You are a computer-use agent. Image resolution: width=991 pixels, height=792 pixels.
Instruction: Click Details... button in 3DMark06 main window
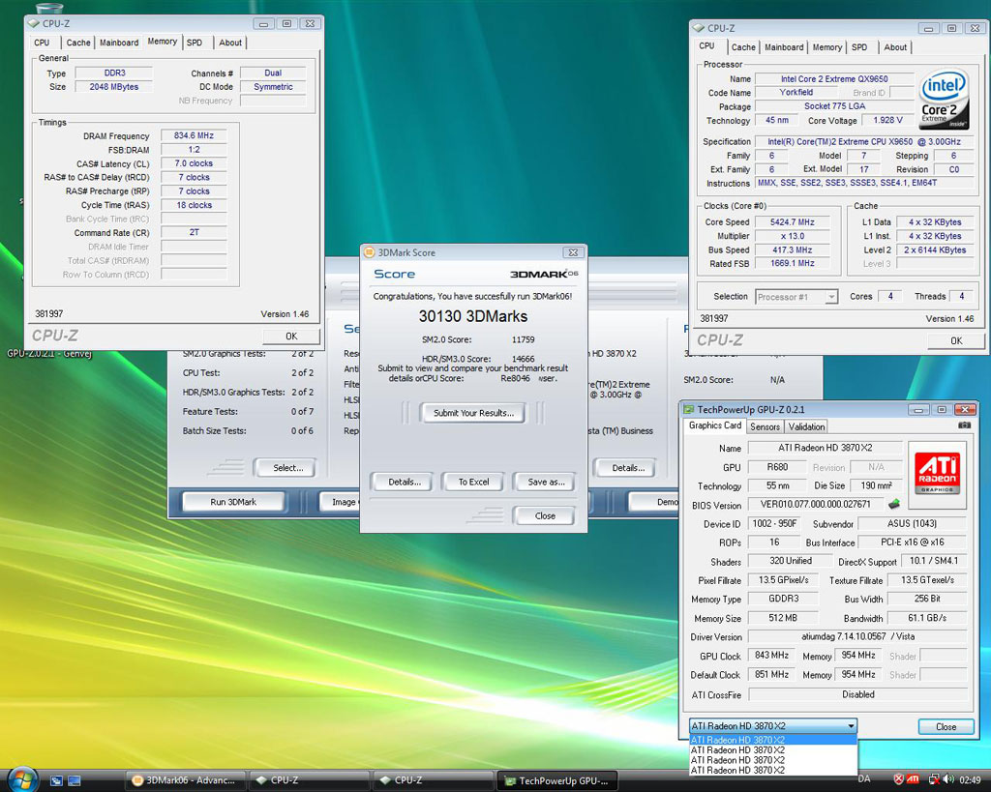[627, 468]
